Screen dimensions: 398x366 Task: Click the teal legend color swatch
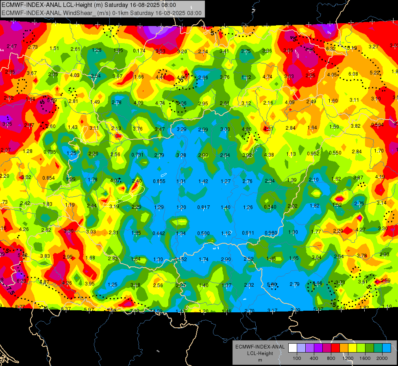pos(378,348)
